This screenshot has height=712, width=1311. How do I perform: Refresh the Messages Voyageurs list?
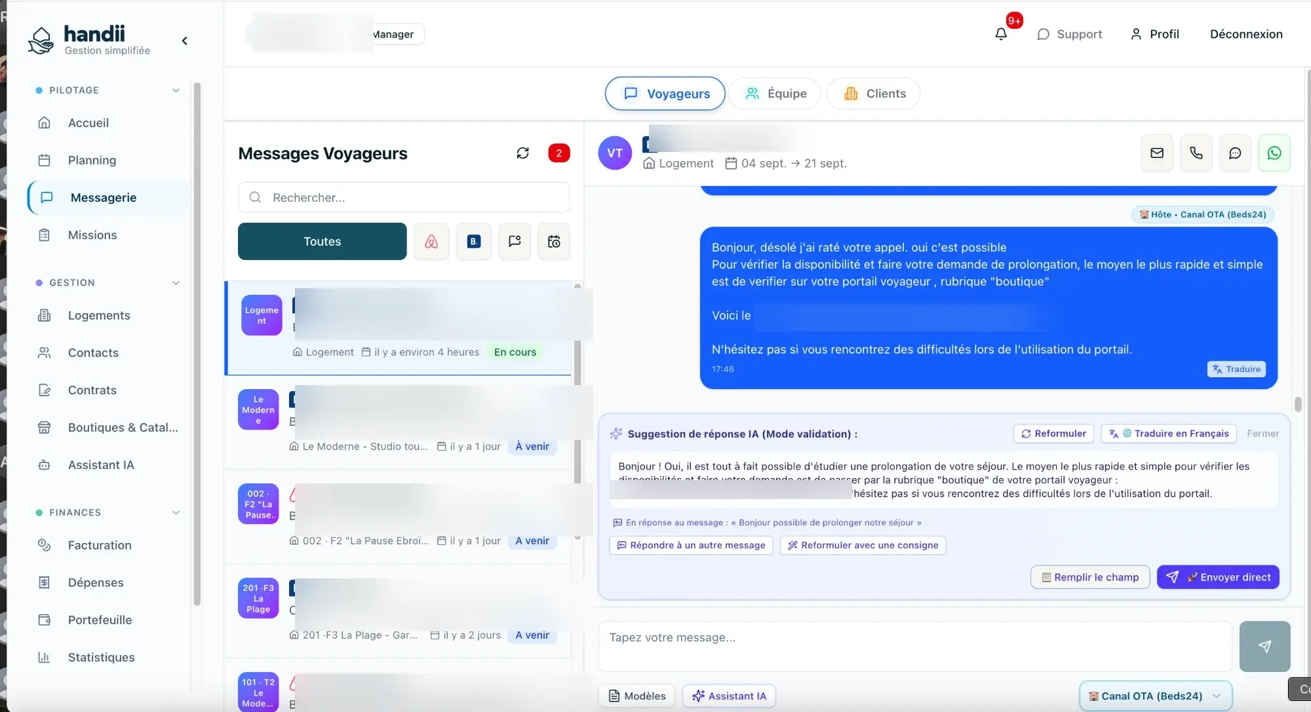click(x=522, y=153)
